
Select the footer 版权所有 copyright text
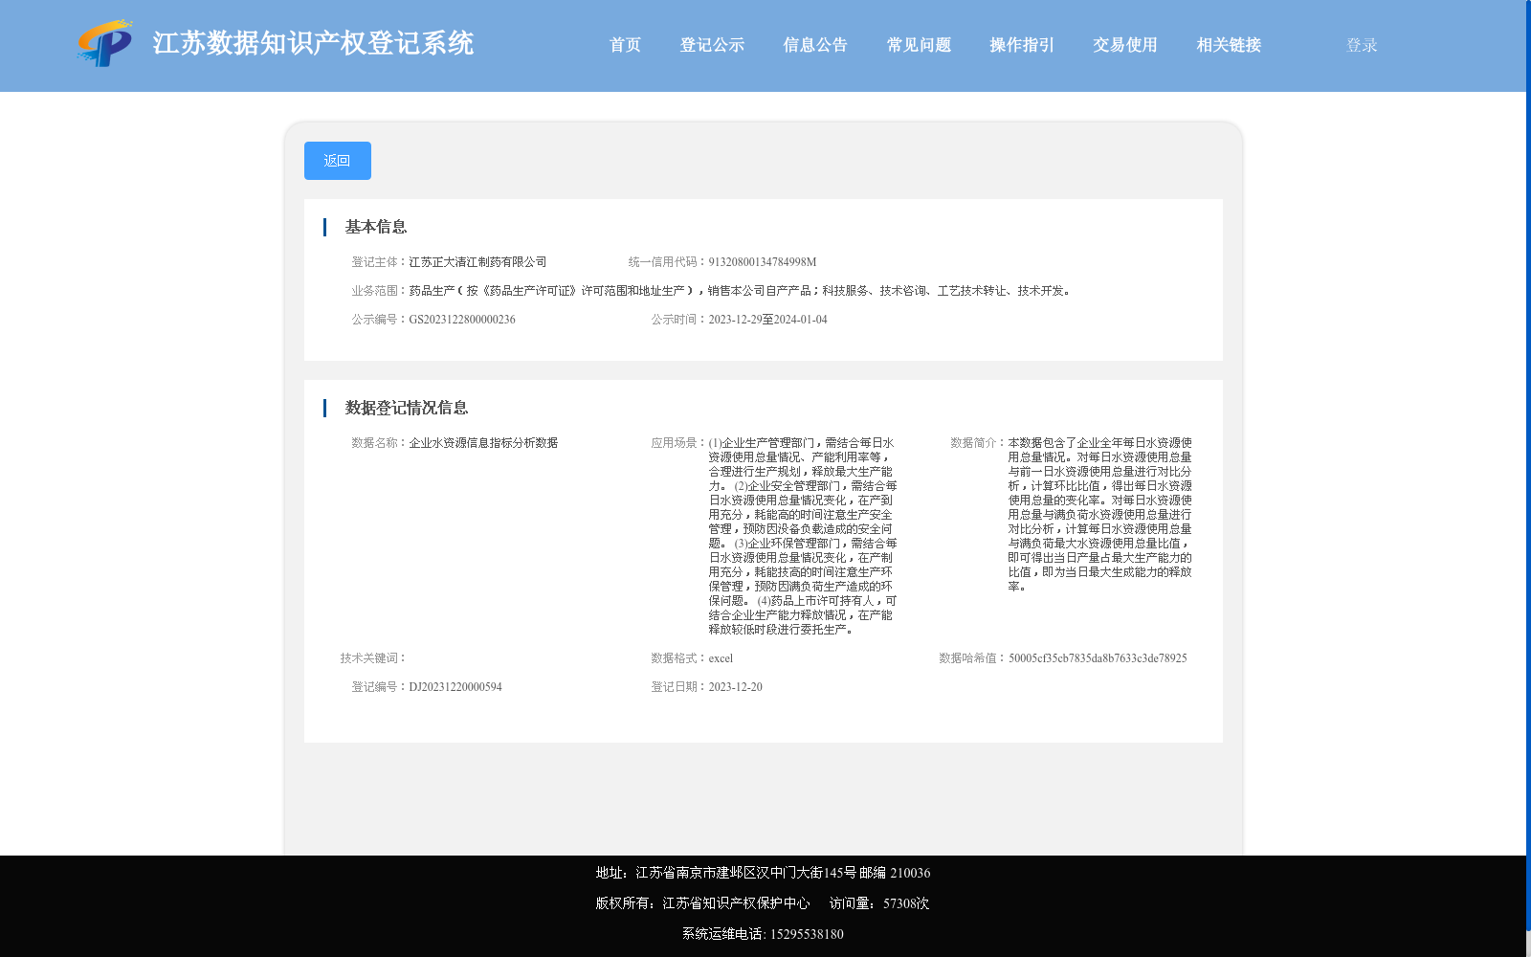tap(702, 903)
